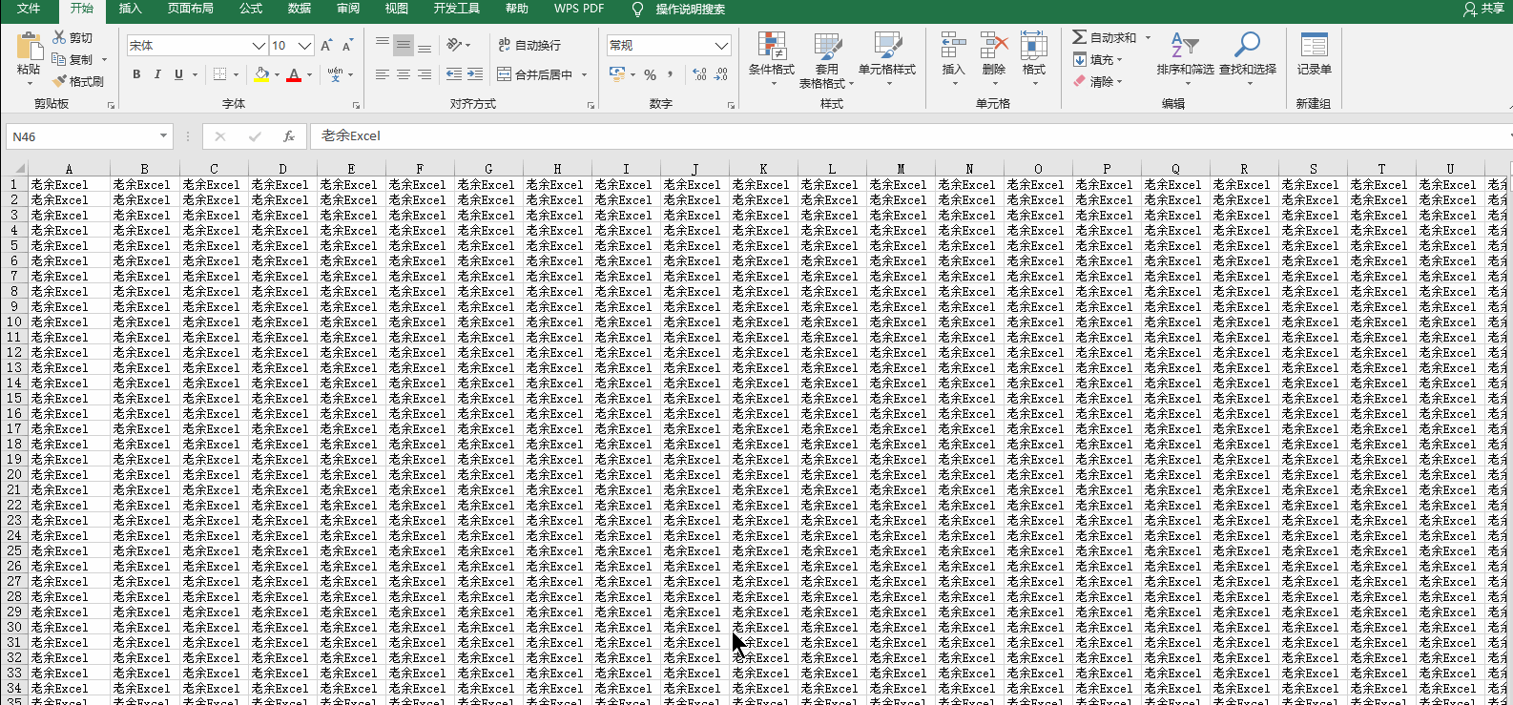Image resolution: width=1513 pixels, height=705 pixels.
Task: Apply comma style number format
Action: click(x=671, y=74)
